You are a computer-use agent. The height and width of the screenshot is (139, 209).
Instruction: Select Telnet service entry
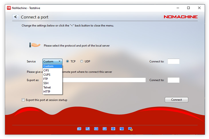tap(47, 88)
